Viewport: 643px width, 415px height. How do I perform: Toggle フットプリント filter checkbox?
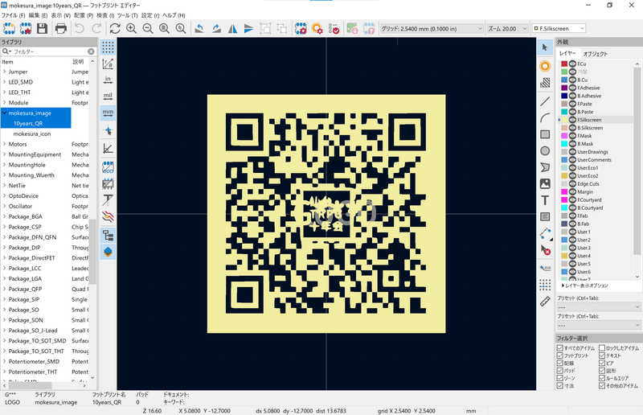(559, 355)
